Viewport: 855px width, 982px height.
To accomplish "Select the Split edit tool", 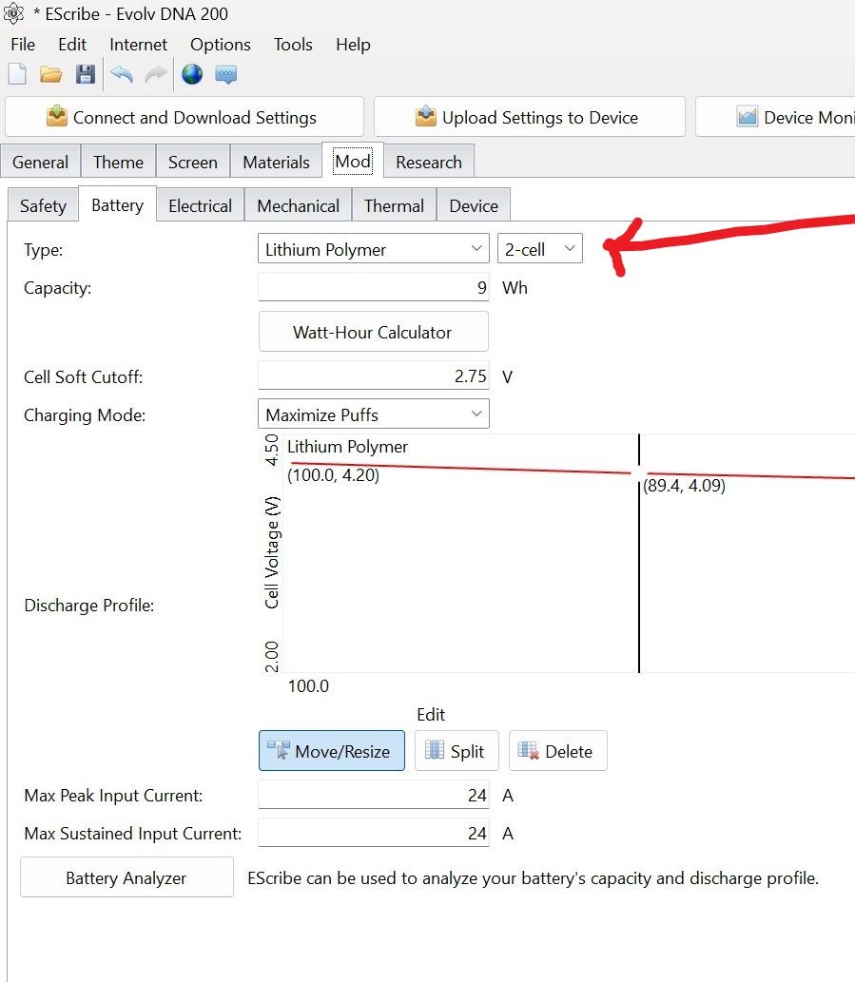I will pos(456,751).
